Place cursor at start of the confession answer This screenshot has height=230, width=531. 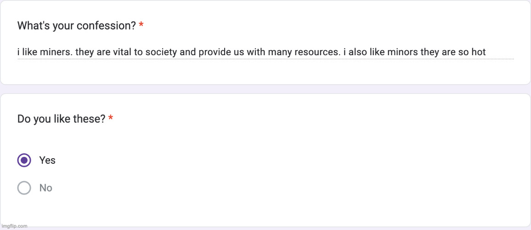(17, 52)
